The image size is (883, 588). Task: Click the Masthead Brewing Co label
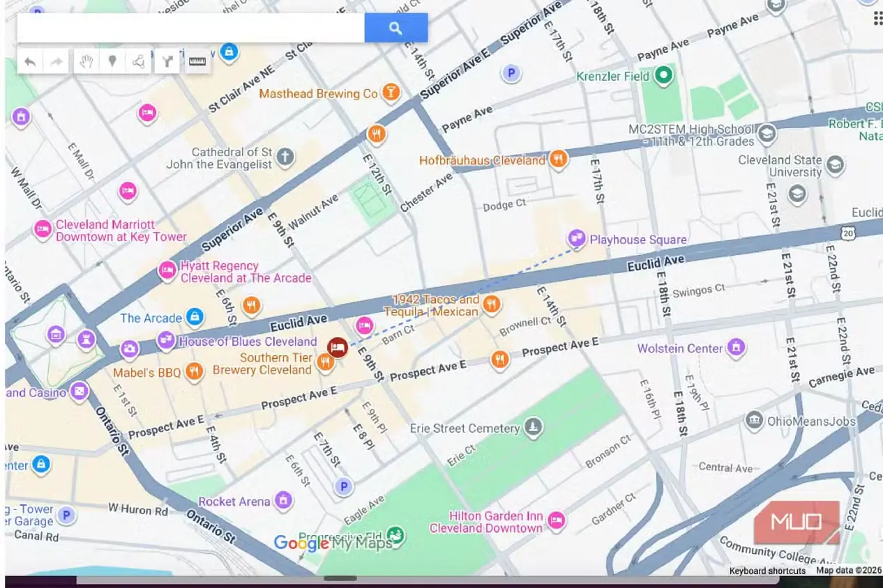319,93
